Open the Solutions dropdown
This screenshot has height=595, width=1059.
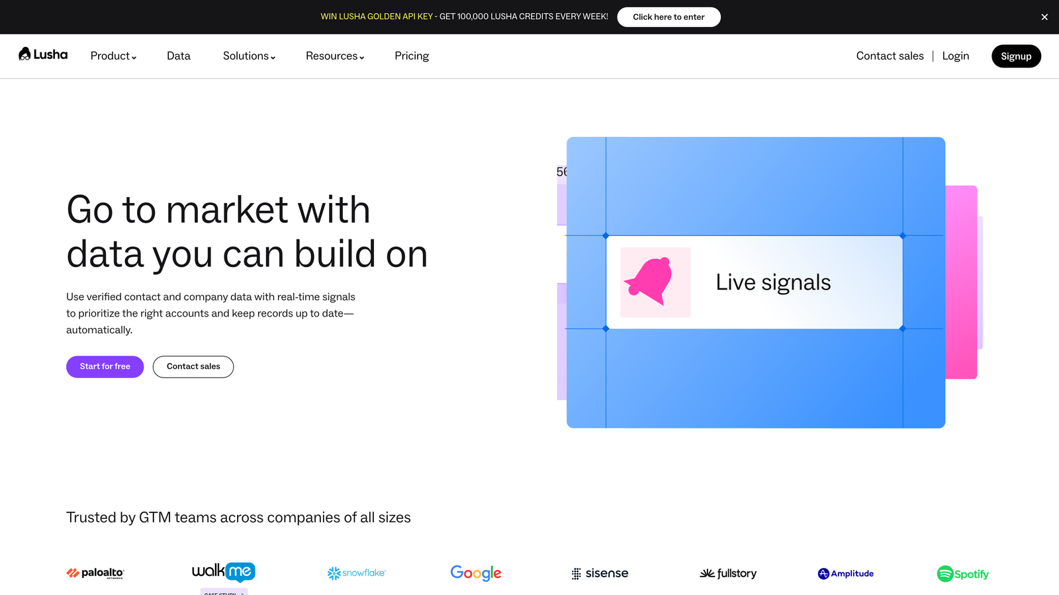(x=248, y=56)
